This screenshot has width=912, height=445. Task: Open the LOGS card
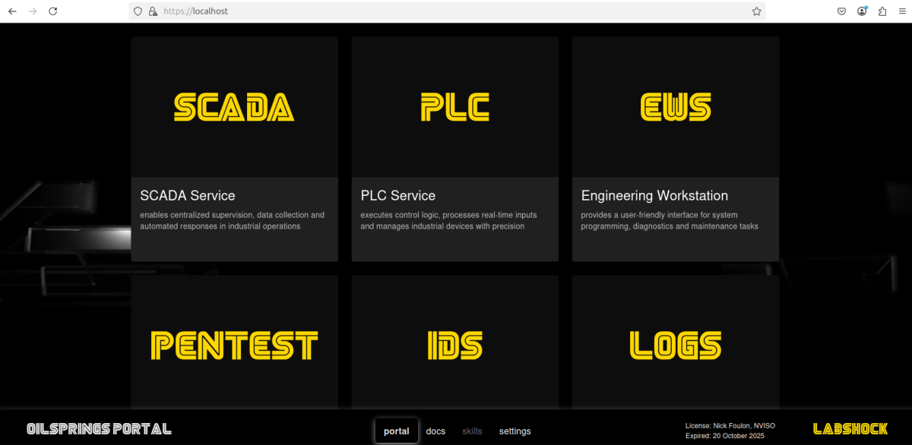tap(676, 343)
